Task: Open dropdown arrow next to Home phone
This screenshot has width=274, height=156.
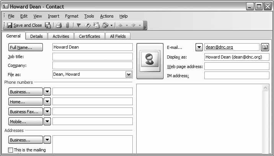Action: click(47, 102)
